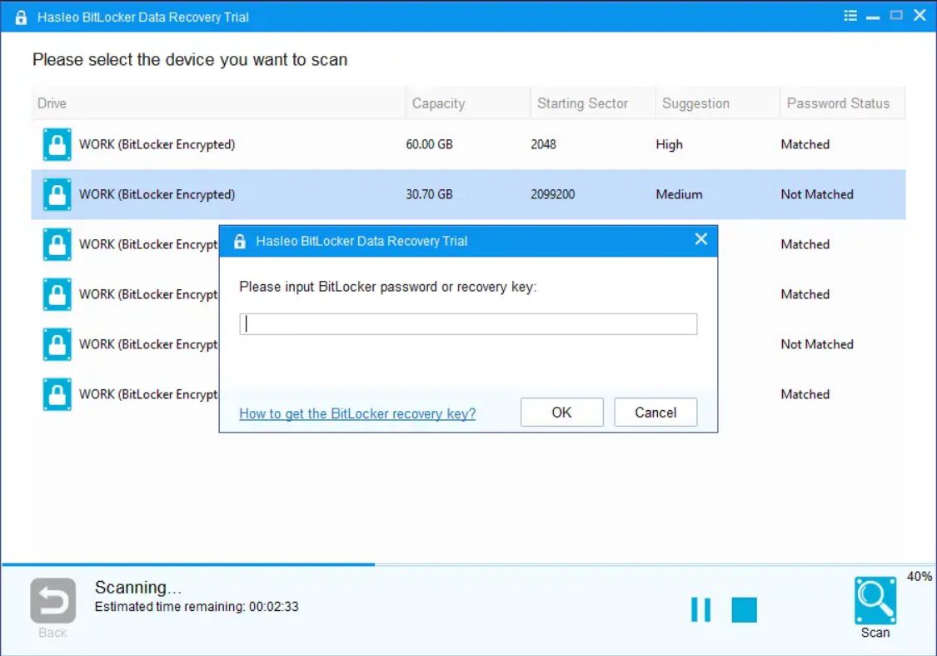Screen dimensions: 937x656
Task: Click the Scanning... status text
Action: click(x=138, y=587)
